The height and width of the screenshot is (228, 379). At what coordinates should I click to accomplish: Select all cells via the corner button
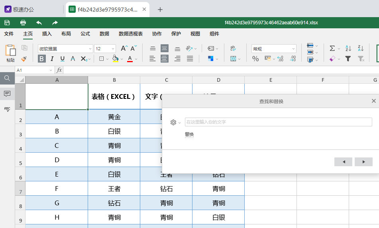[x=20, y=80]
